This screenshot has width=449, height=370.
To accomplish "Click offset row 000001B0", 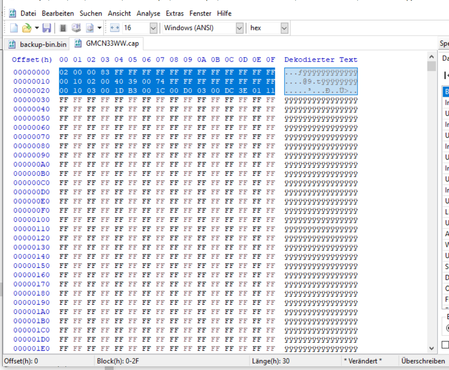I will 32,321.
